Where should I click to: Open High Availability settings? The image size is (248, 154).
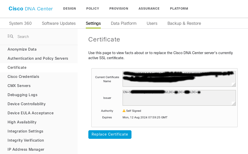pos(22,122)
